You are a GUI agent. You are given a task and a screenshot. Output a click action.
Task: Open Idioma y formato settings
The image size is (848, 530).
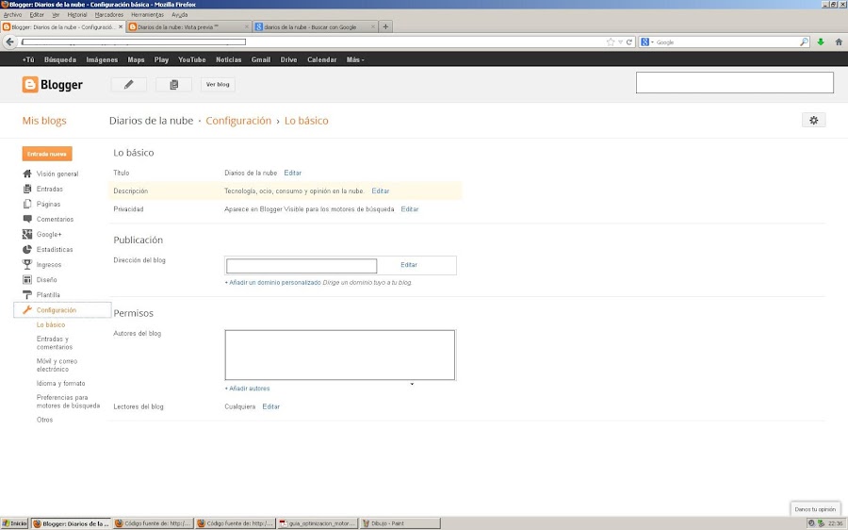(60, 383)
